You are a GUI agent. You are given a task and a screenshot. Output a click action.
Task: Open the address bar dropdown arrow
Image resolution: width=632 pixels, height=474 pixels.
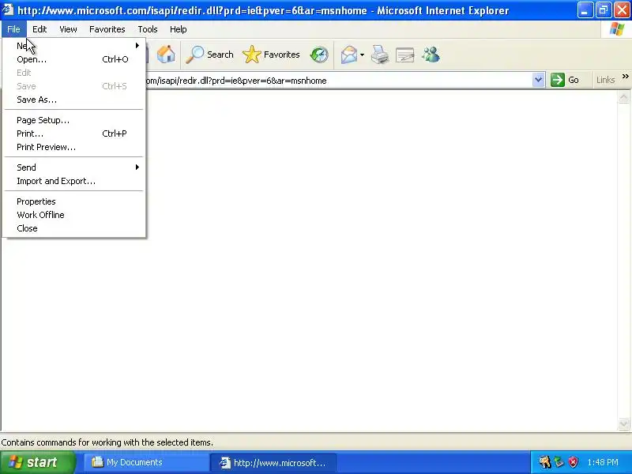538,80
